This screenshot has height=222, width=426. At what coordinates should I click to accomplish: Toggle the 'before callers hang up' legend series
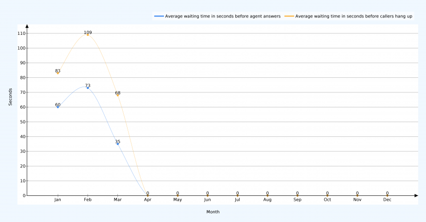coord(354,16)
